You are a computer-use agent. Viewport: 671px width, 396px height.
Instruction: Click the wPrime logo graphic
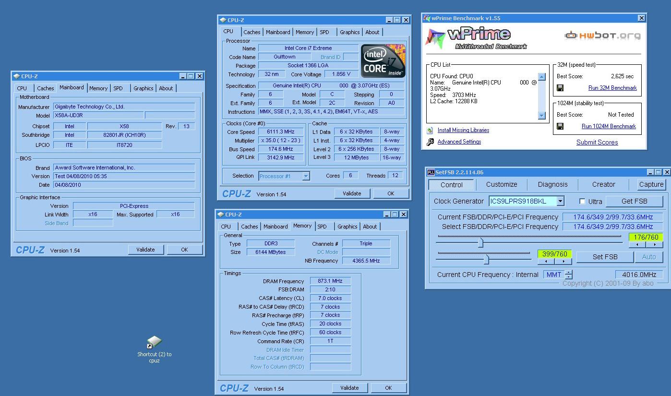[x=477, y=38]
